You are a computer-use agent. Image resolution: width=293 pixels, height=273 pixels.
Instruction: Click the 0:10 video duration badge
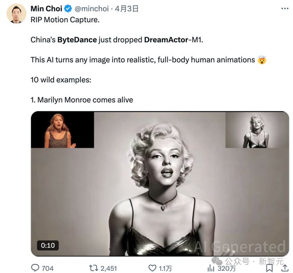(x=48, y=245)
